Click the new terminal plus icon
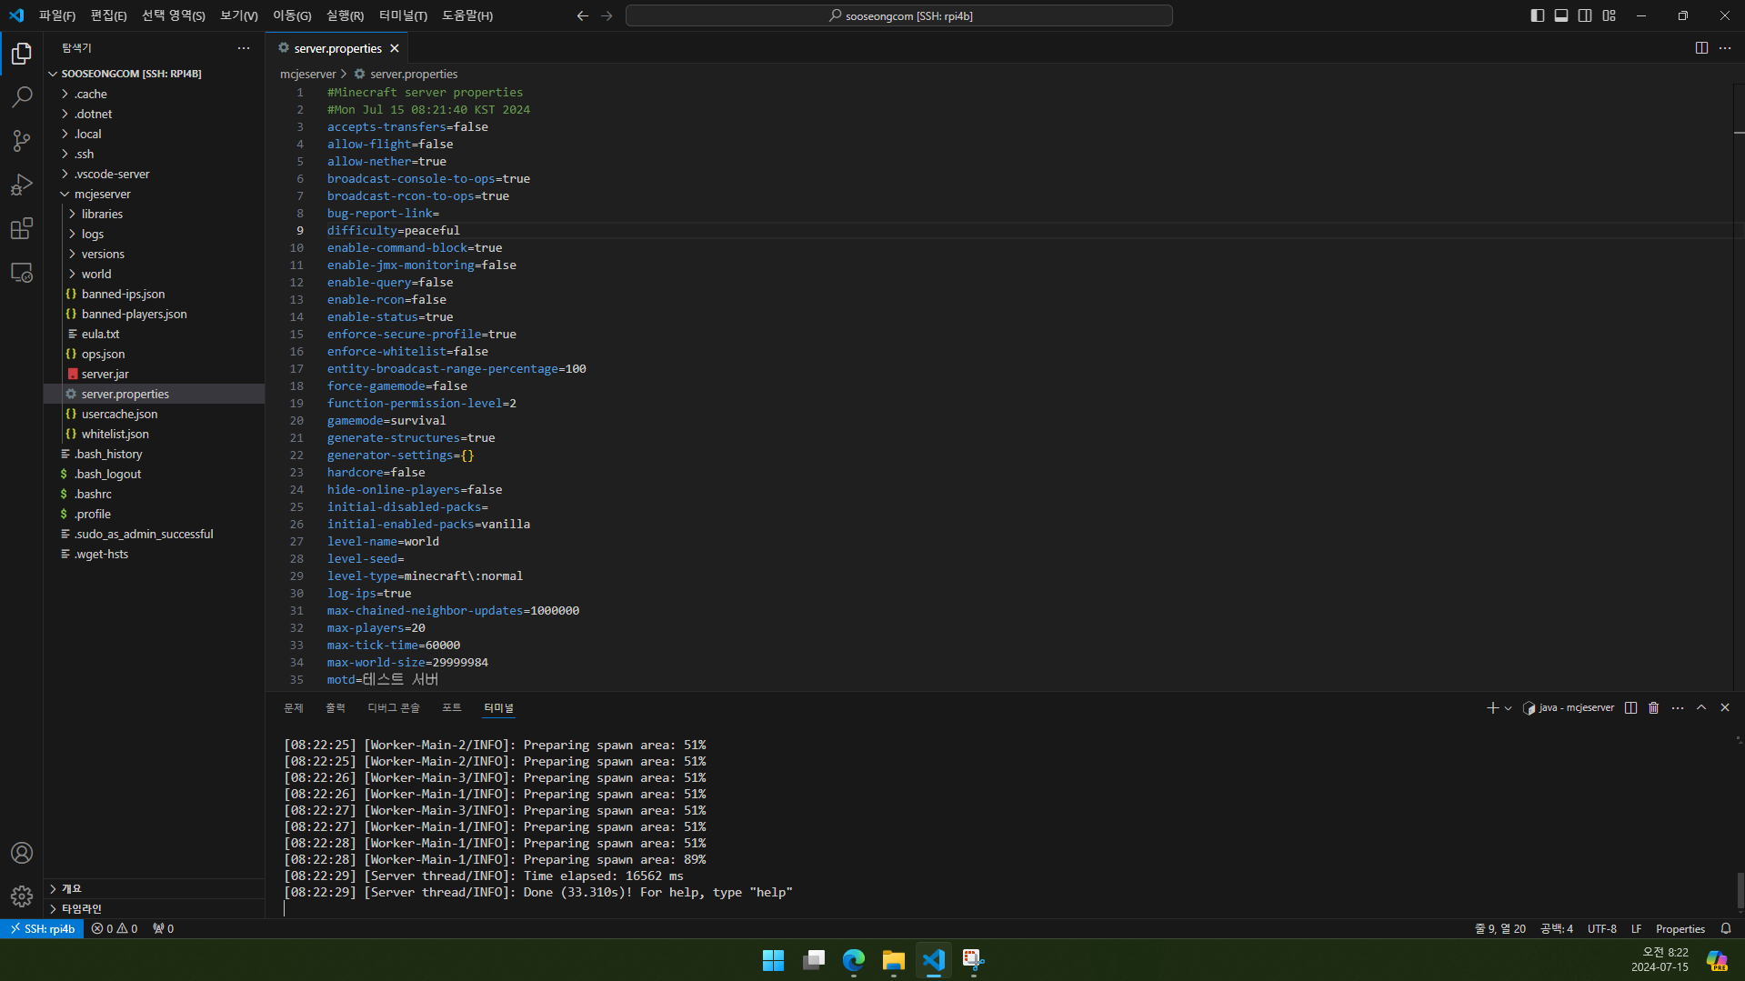 click(x=1492, y=708)
